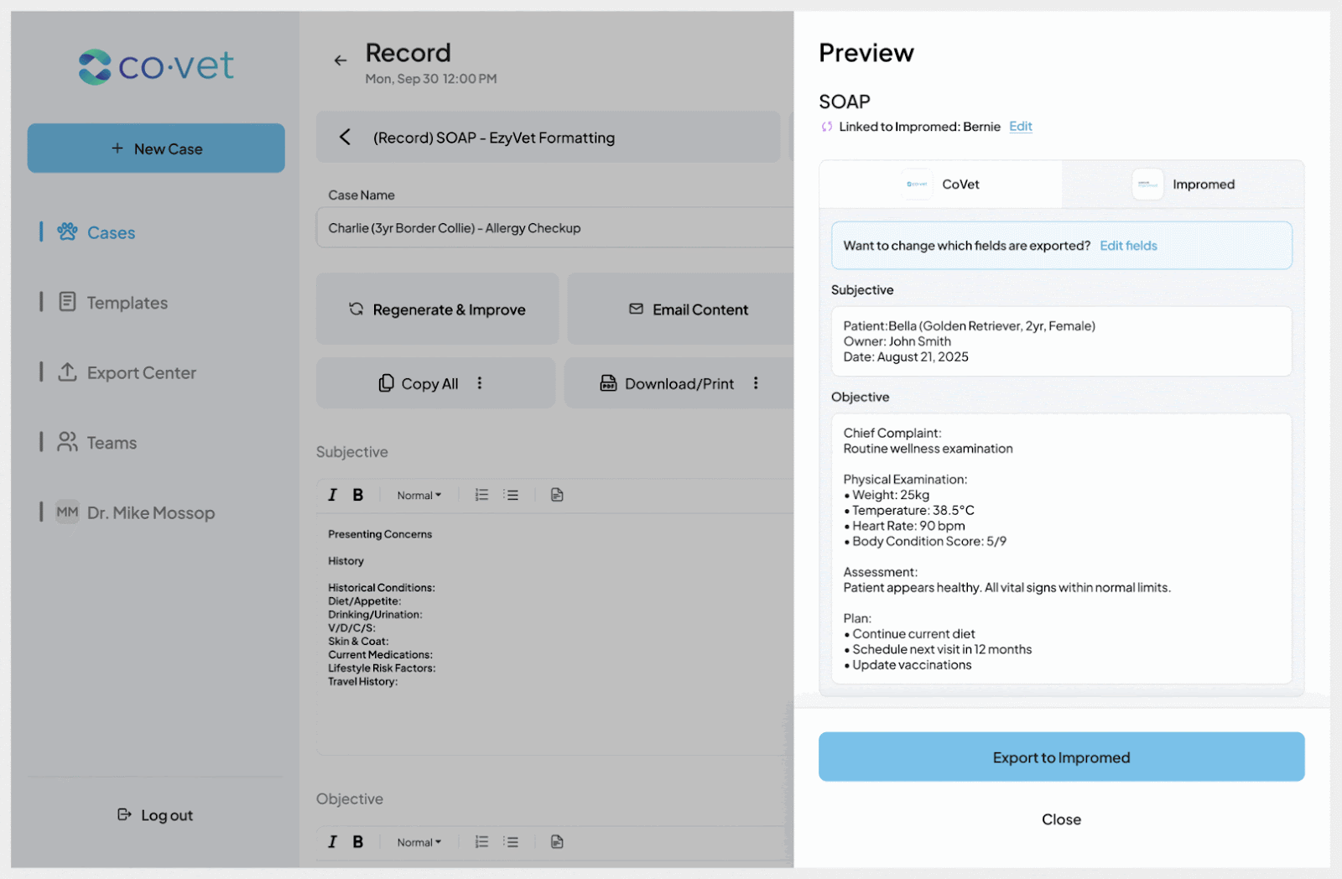Screen dimensions: 1342x879
Task: Switch to the CoVet tab
Action: pyautogui.click(x=941, y=185)
